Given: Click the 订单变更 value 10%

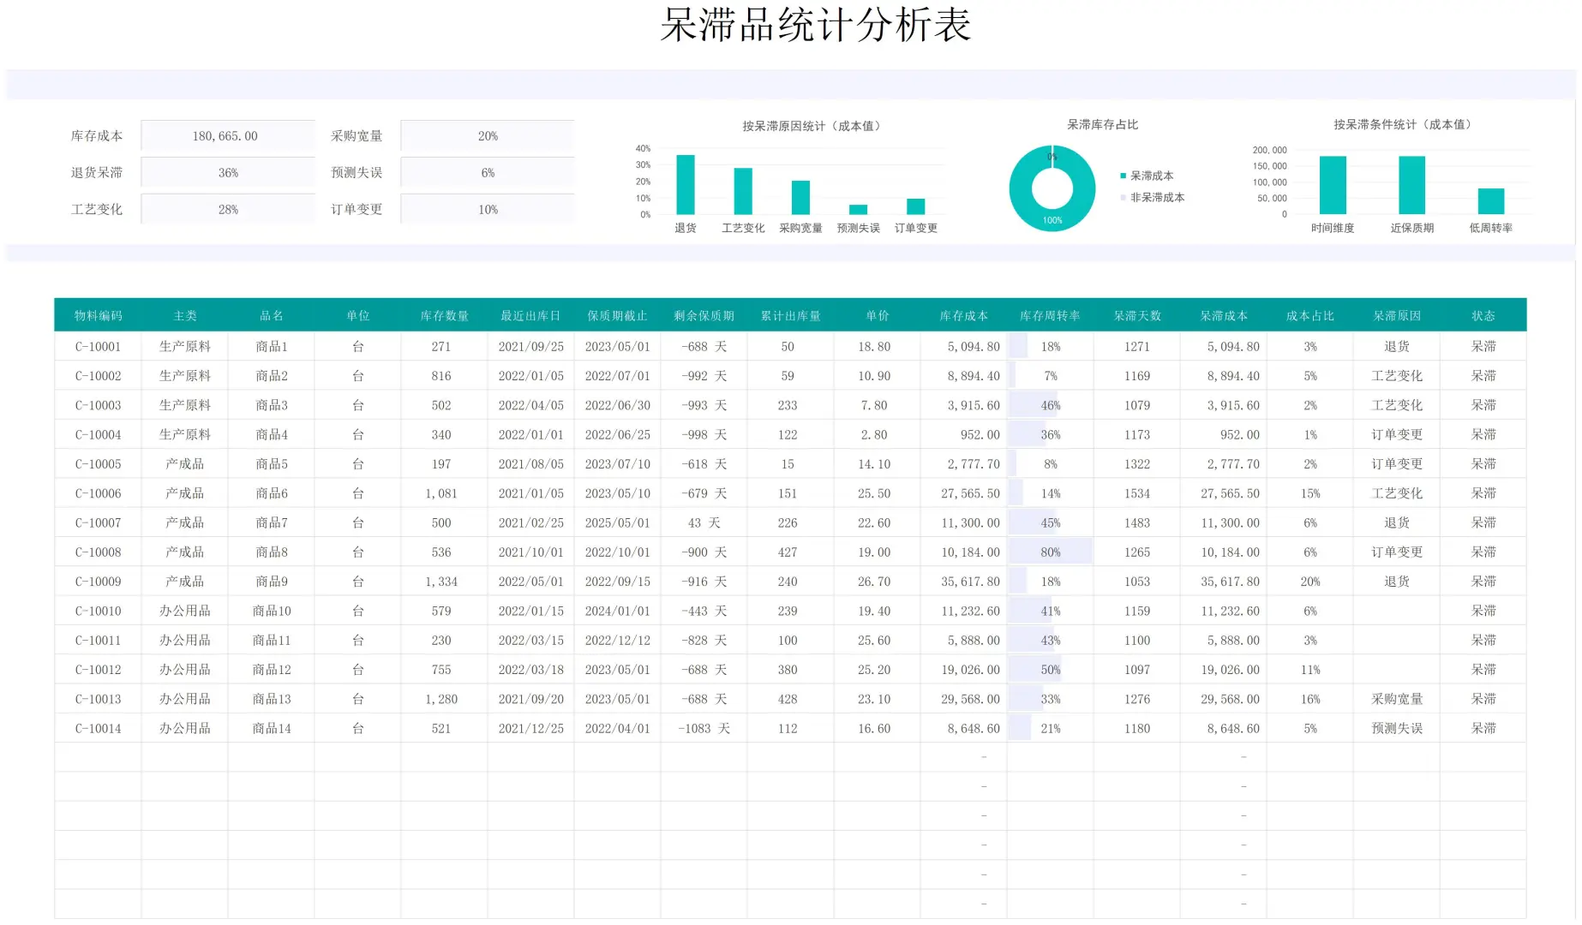Looking at the screenshot, I should click(x=488, y=210).
